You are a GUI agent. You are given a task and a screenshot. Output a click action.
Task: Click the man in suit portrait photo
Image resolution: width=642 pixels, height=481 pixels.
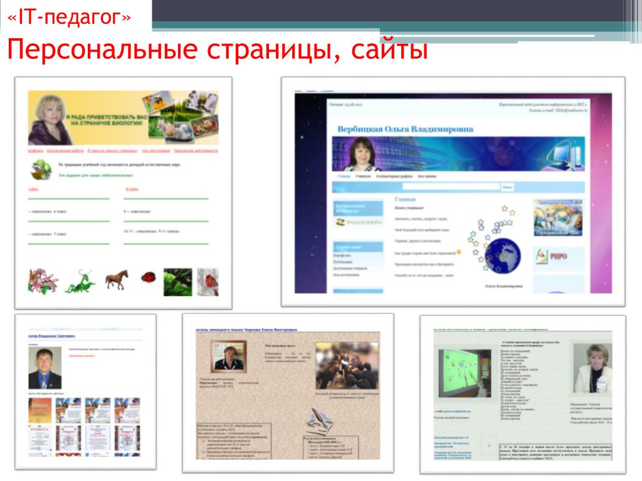(x=45, y=368)
